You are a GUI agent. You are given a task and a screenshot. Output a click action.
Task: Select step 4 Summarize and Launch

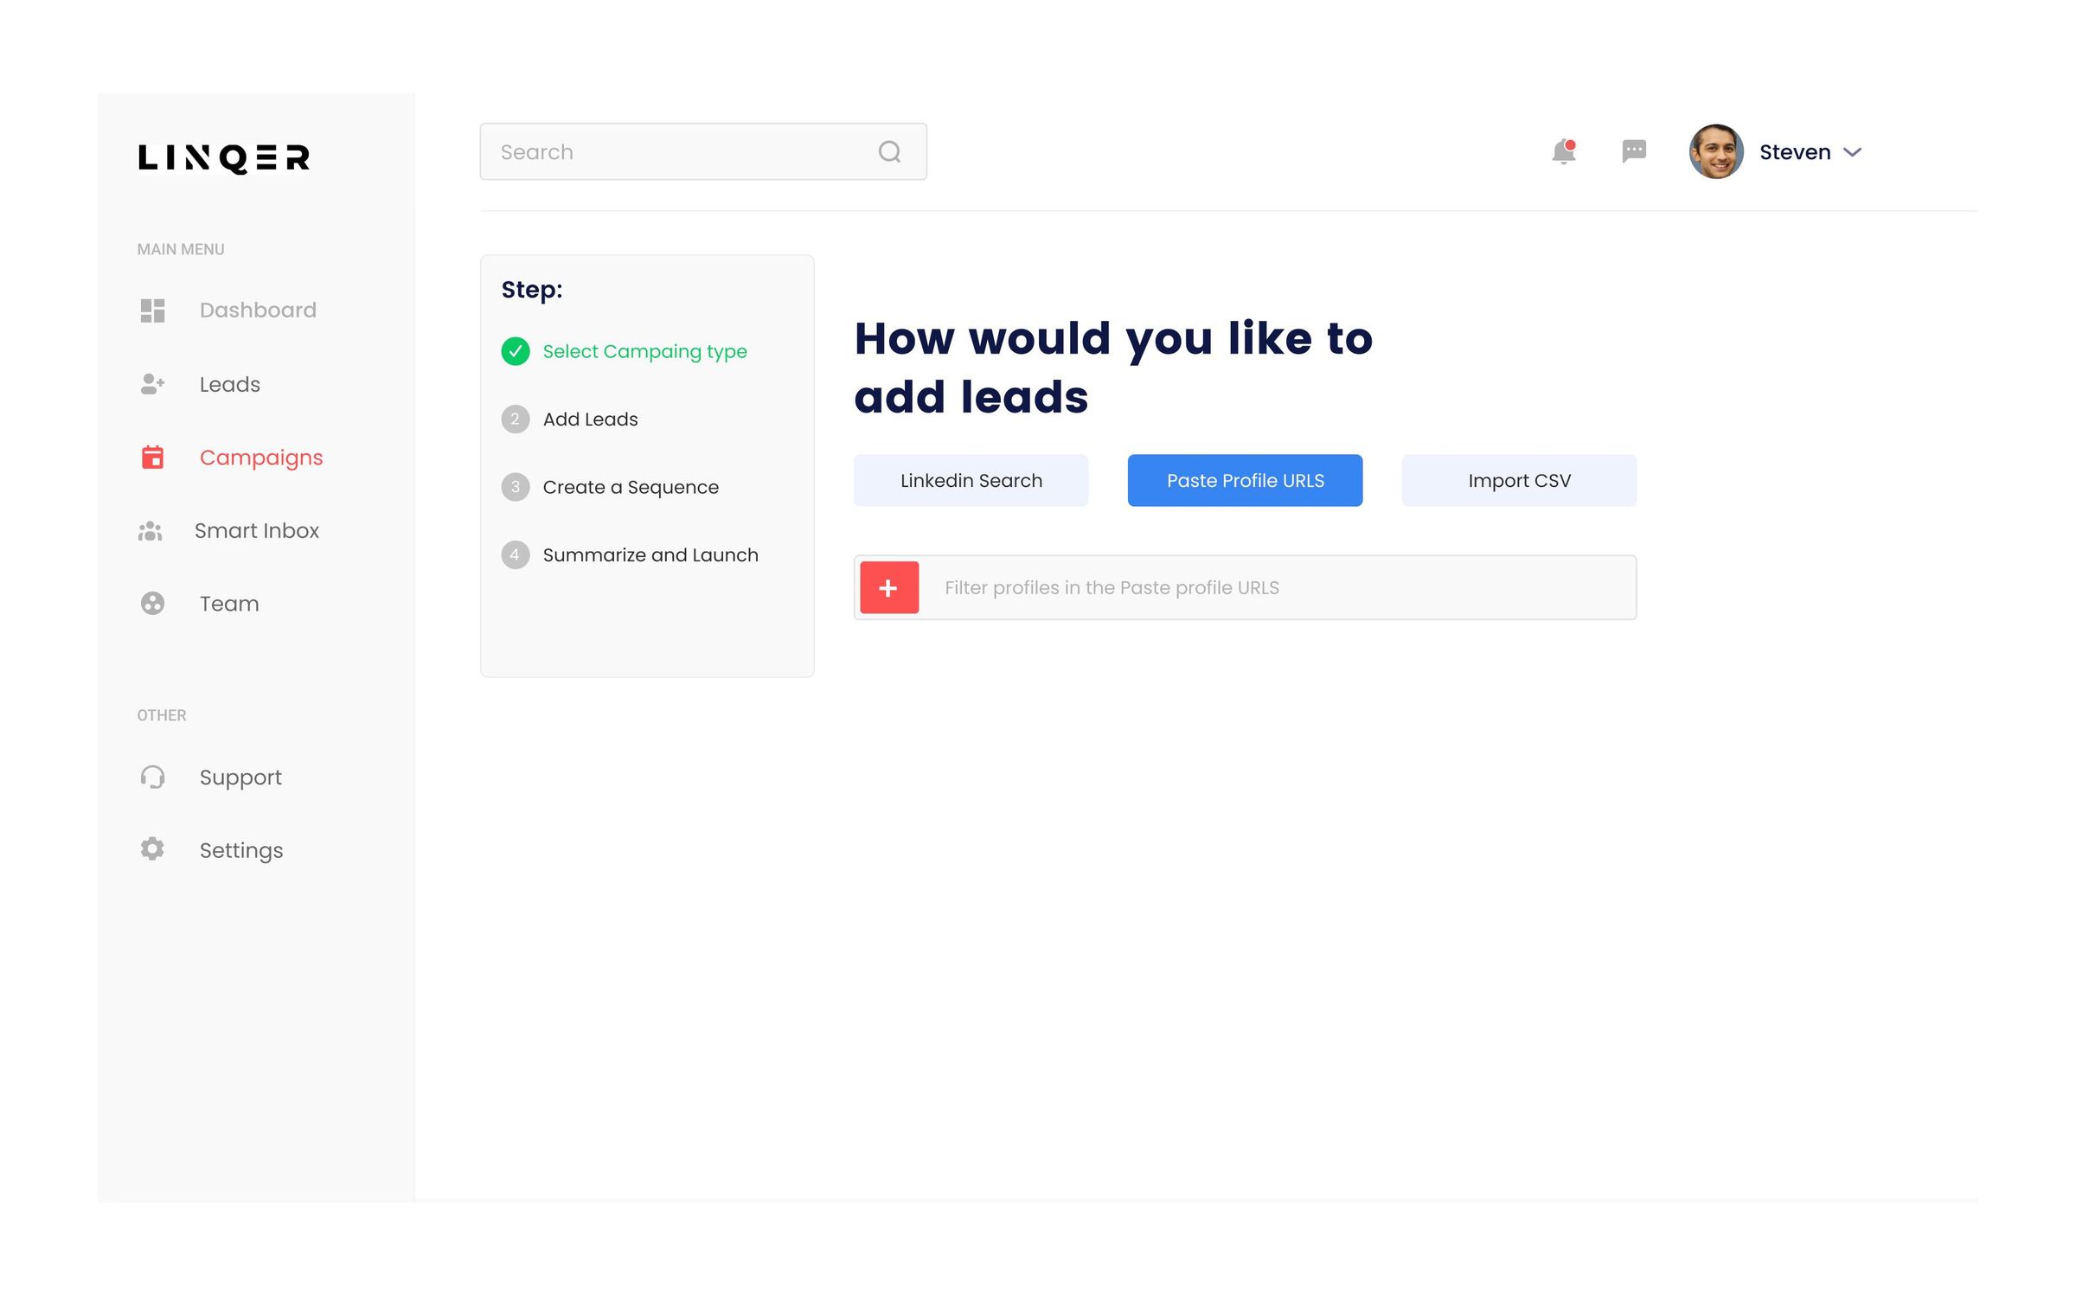[650, 554]
